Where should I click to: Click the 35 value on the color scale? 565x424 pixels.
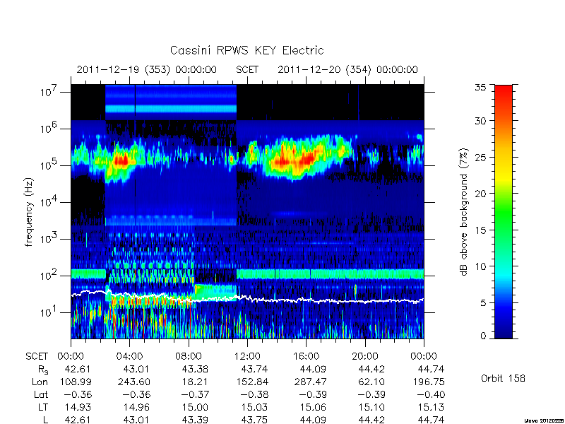pos(480,88)
